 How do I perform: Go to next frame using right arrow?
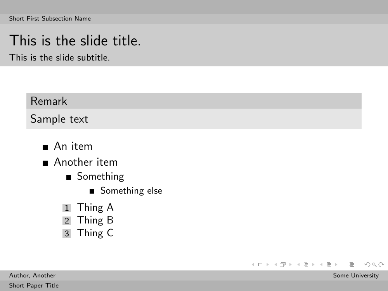click(290, 265)
